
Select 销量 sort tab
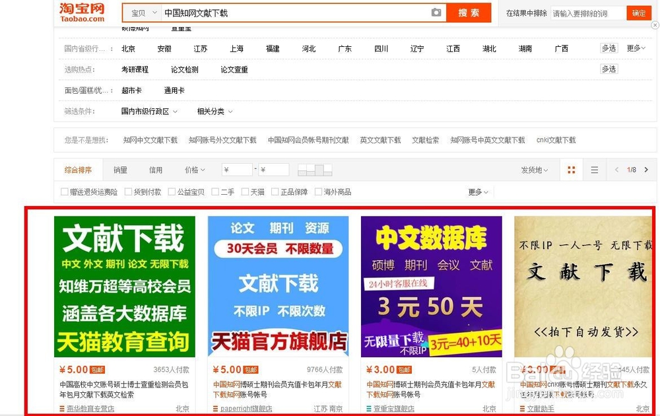tap(120, 170)
